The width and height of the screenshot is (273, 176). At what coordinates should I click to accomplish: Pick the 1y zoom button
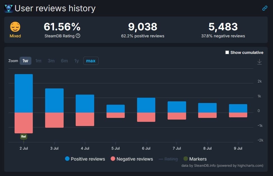coord(77,61)
